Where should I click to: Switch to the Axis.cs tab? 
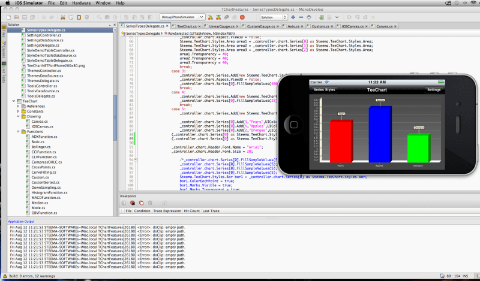(293, 26)
